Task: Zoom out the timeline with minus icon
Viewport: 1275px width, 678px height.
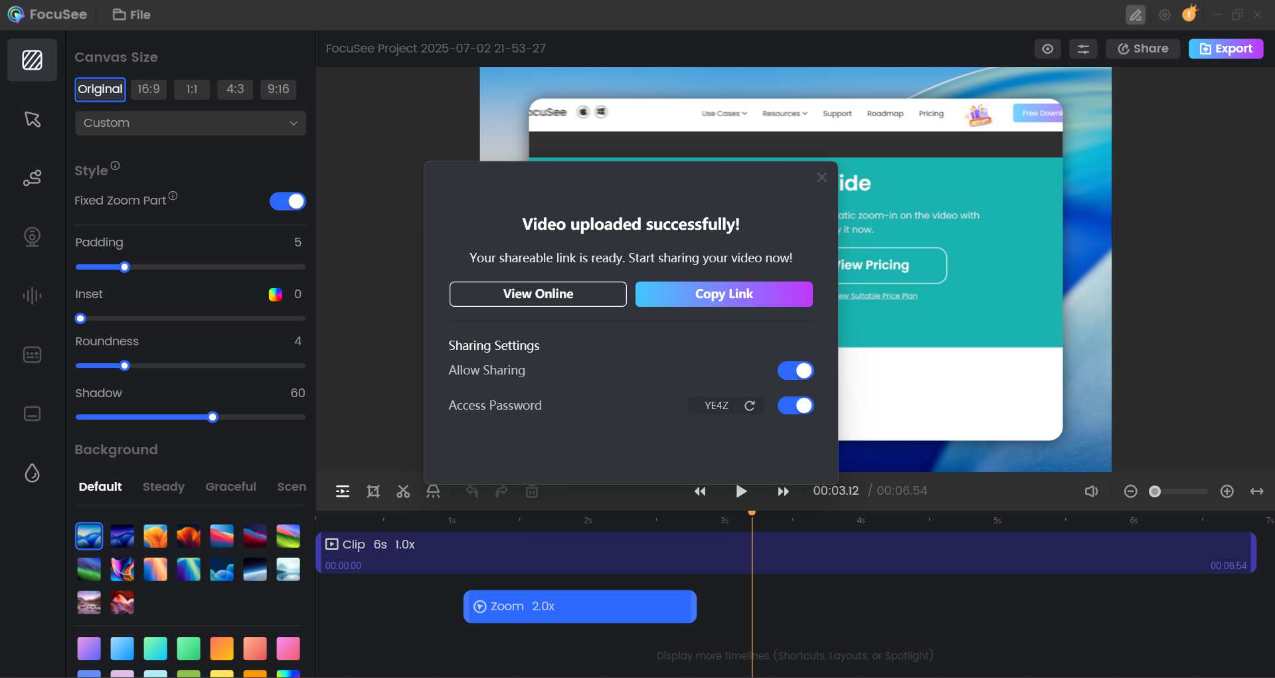Action: pos(1130,491)
